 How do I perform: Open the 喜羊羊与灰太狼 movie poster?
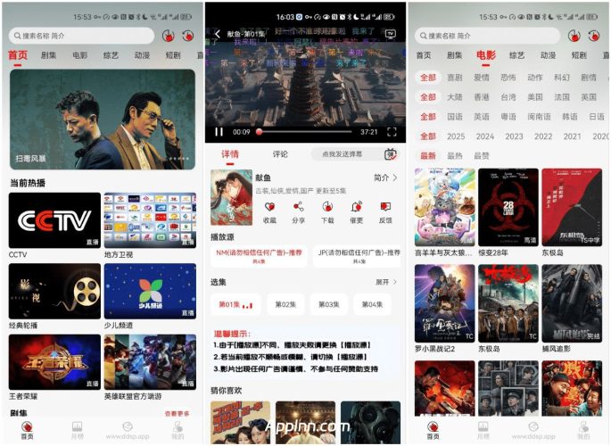click(x=444, y=207)
